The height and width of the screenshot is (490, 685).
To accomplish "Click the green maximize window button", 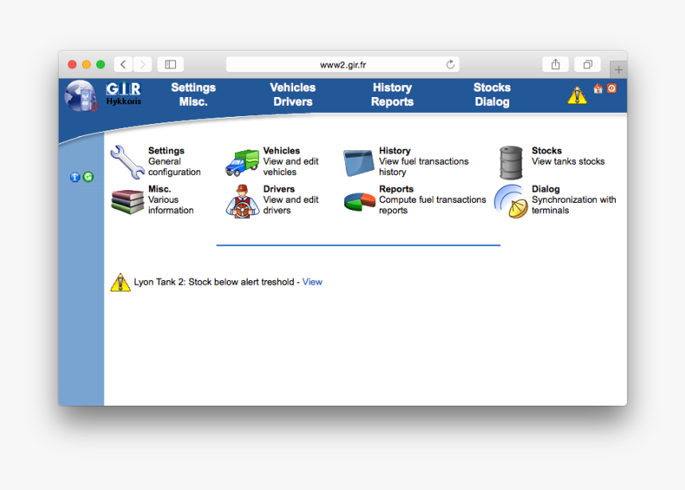I will pos(100,64).
